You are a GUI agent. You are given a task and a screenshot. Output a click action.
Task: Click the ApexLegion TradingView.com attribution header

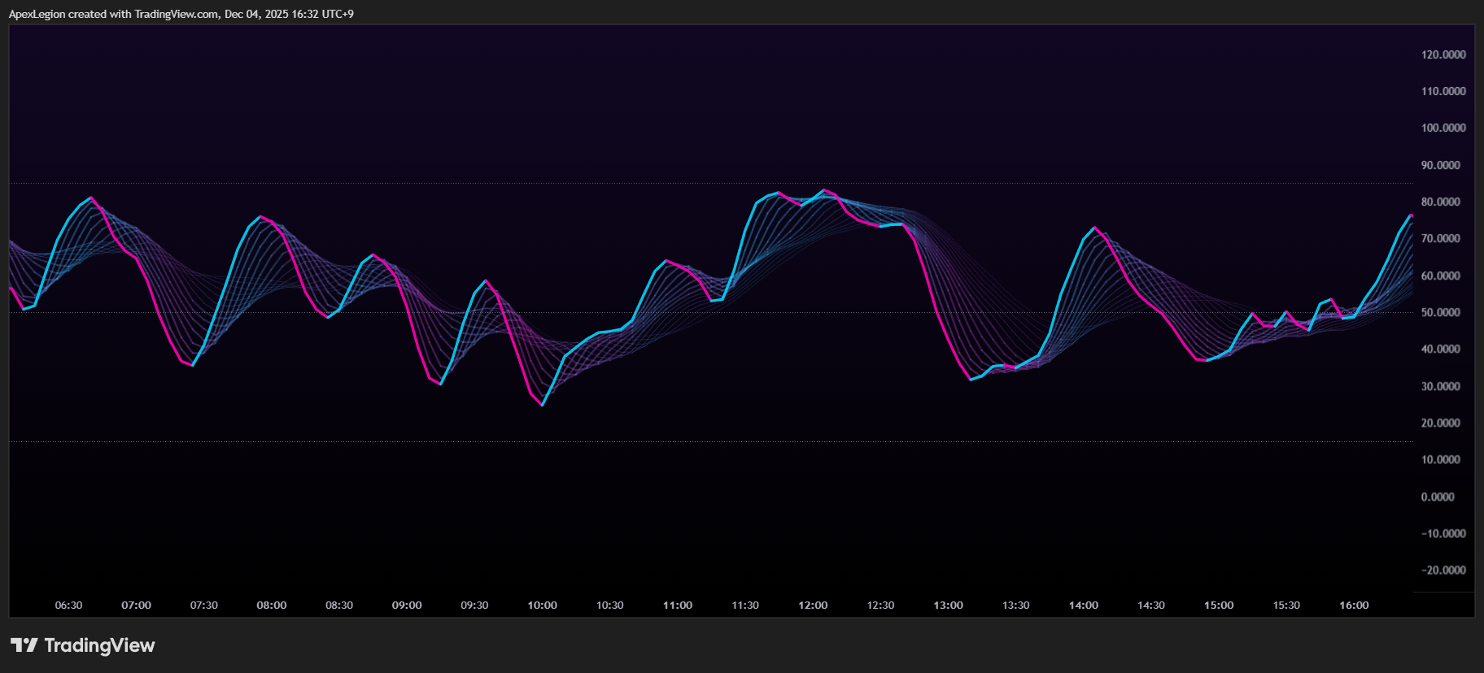181,14
